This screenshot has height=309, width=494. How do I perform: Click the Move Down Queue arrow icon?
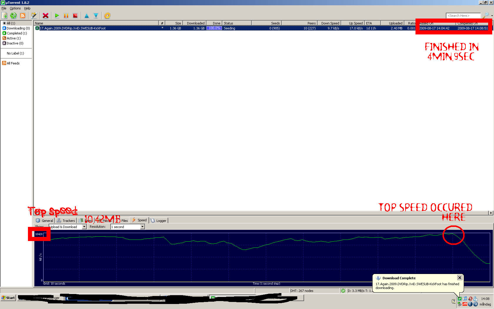pyautogui.click(x=96, y=16)
